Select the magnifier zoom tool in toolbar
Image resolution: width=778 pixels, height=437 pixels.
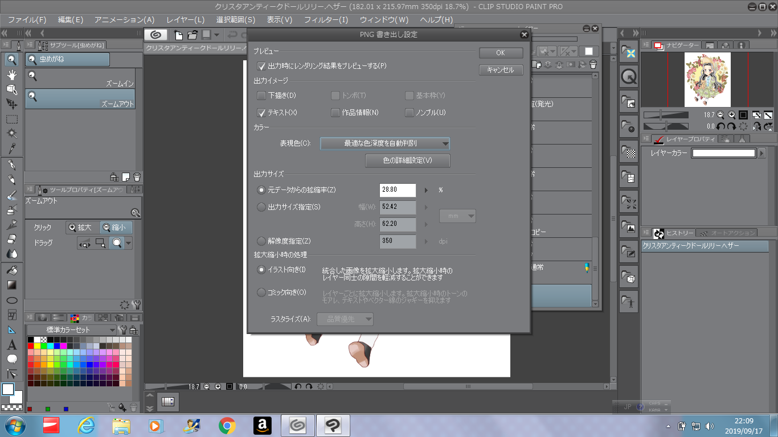[11, 60]
